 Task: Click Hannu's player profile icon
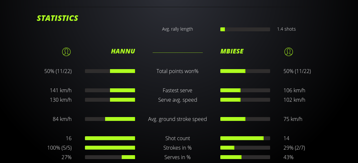66,52
